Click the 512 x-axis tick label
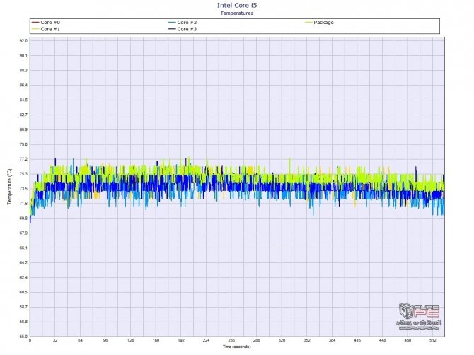Image resolution: width=474 pixels, height=355 pixels. (433, 340)
